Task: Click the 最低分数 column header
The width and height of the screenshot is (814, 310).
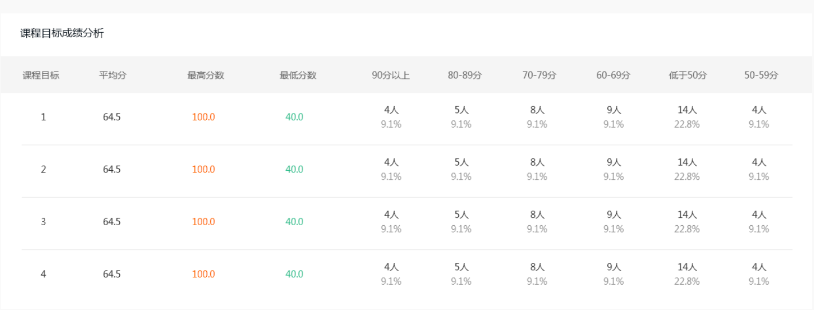Action: (x=298, y=75)
